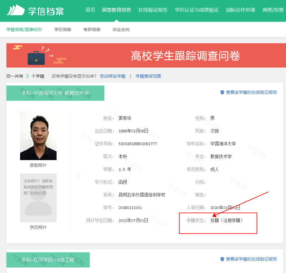This screenshot has width=286, height=273.
Task: Click the 学制 value 2.5 年
Action: [125, 169]
